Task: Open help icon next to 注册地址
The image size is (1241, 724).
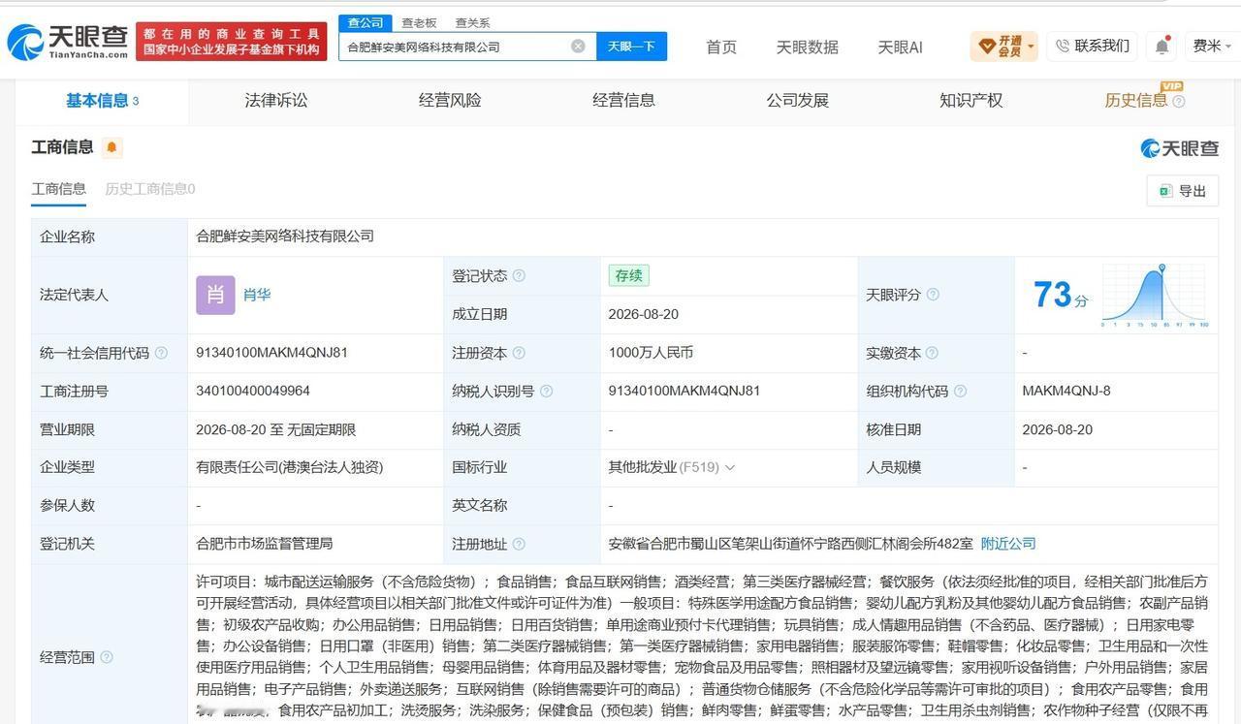Action: click(519, 544)
